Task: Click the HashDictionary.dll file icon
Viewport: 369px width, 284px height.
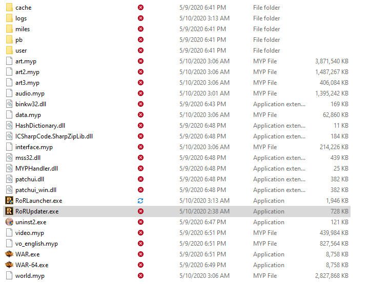Action: (9, 126)
